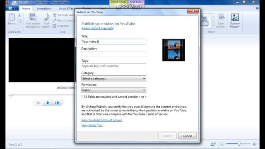Click the Cancel button
The height and width of the screenshot is (149, 265).
(x=188, y=136)
